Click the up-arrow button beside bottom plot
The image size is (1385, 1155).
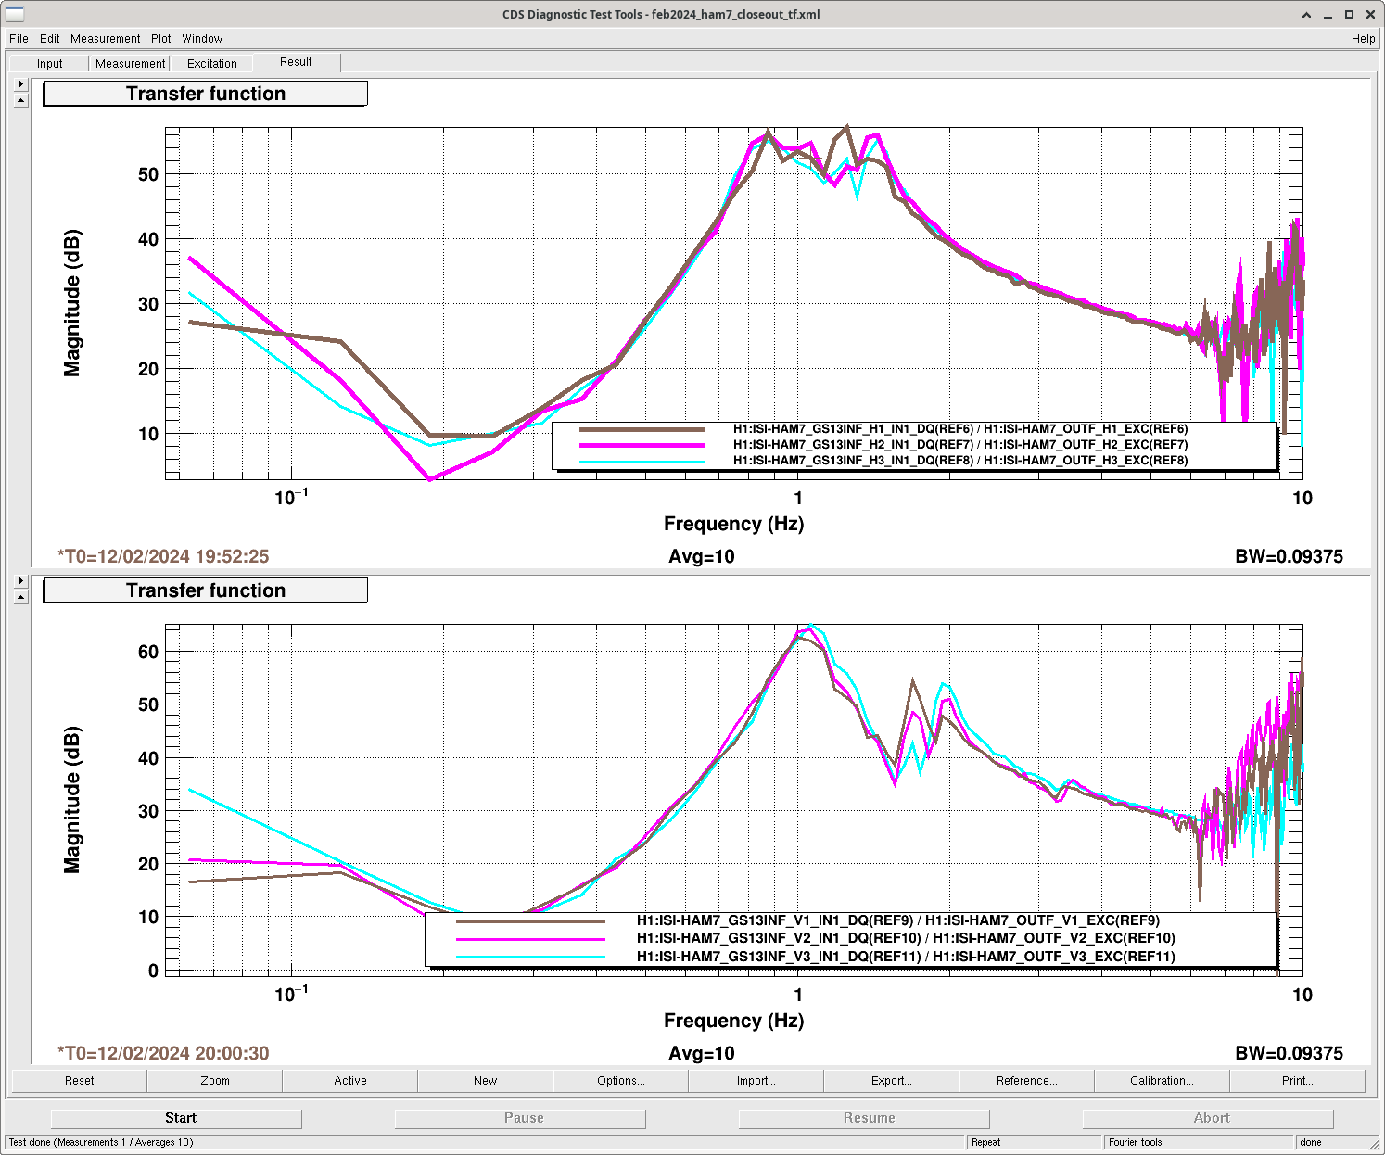coord(21,597)
